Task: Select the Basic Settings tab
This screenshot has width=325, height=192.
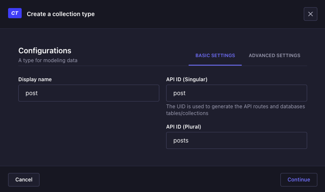Action: (x=215, y=55)
